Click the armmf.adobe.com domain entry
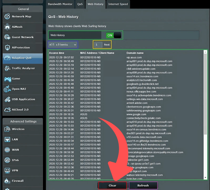 tap(137, 103)
